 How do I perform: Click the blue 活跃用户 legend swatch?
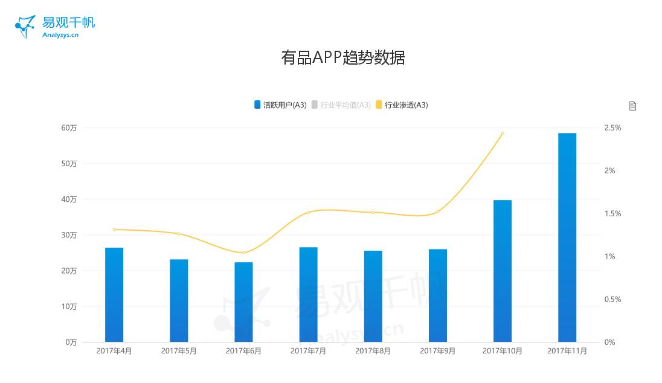coord(257,105)
